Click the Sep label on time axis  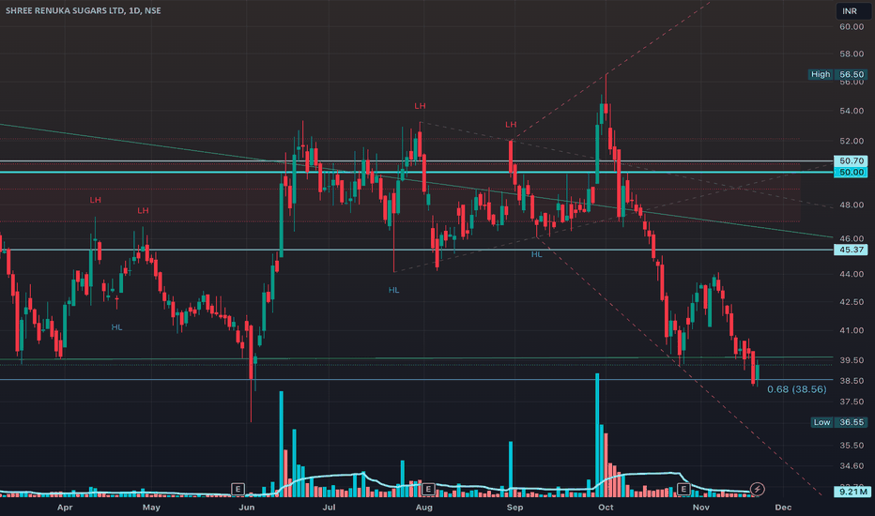514,507
